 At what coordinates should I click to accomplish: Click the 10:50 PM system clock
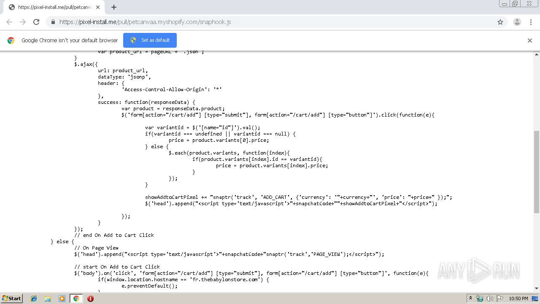(x=518, y=299)
